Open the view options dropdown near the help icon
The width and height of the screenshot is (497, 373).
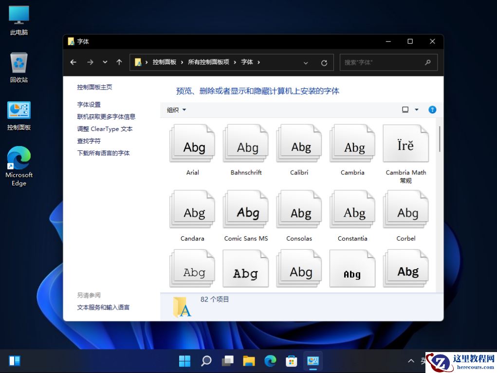[409, 110]
